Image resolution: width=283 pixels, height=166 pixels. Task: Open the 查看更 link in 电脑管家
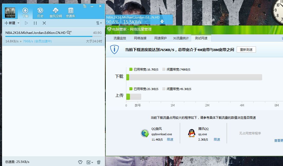click(x=278, y=140)
